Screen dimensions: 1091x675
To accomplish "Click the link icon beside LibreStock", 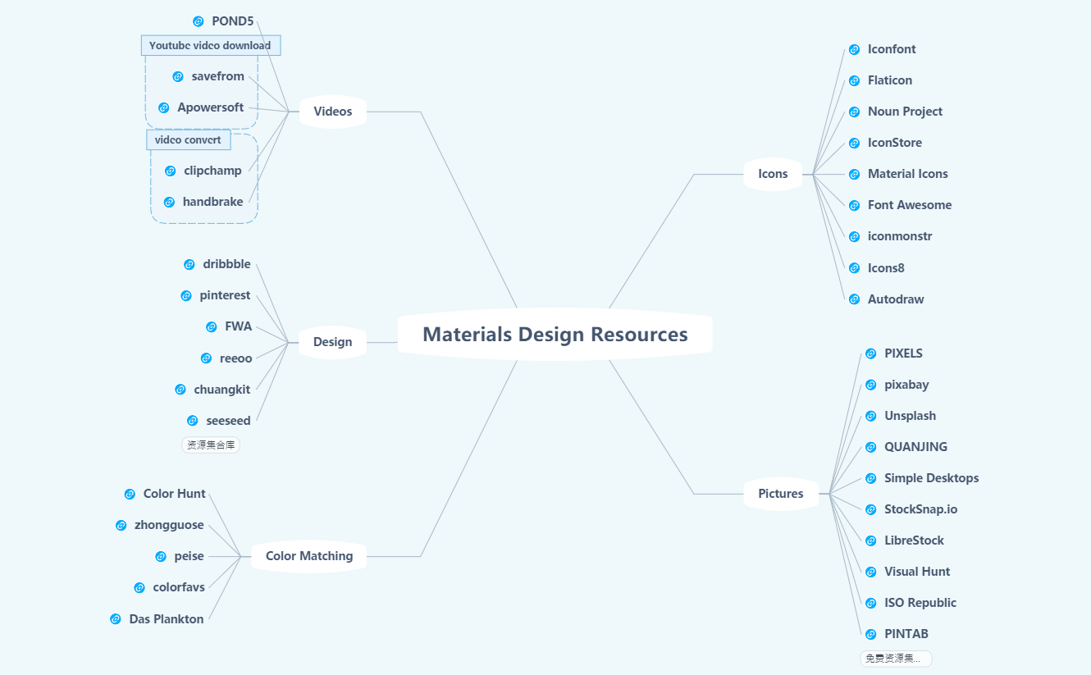I will point(871,540).
